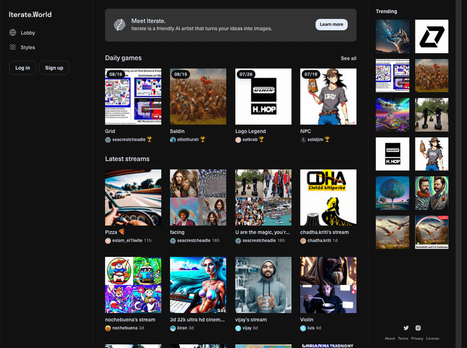The width and height of the screenshot is (467, 348).
Task: Open the trending black Z logo image
Action: pyautogui.click(x=431, y=36)
